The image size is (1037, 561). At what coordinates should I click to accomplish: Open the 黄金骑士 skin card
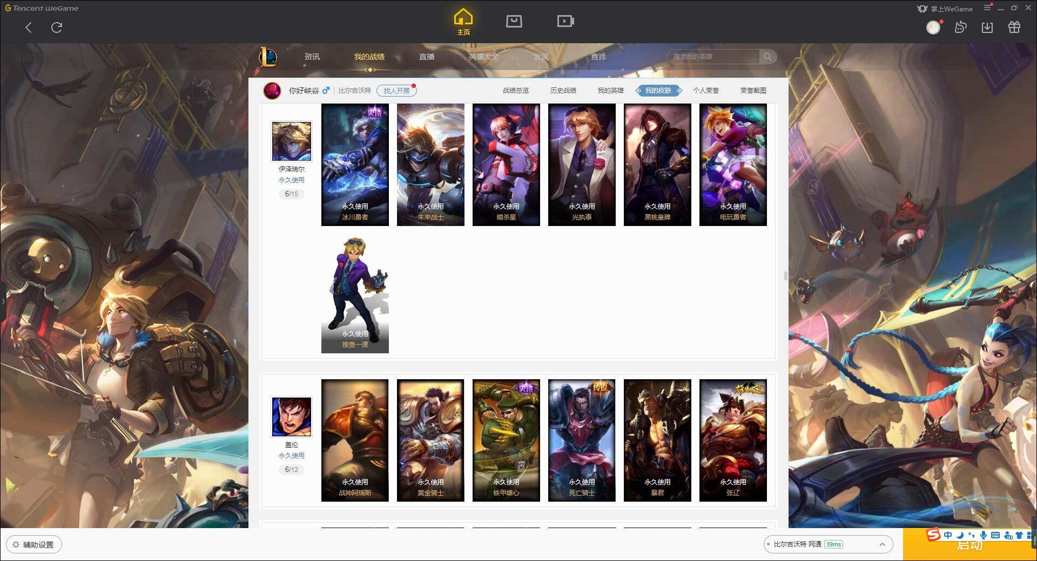(430, 441)
